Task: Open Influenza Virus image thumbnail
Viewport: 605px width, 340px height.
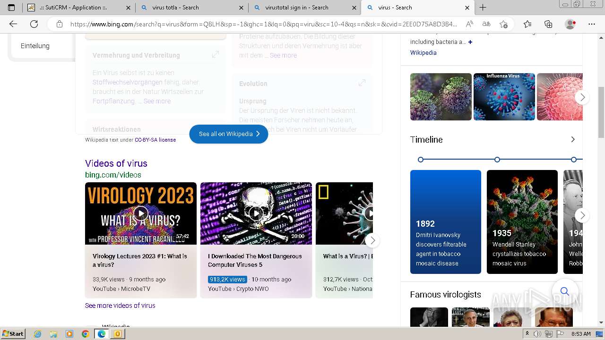Action: pyautogui.click(x=504, y=97)
